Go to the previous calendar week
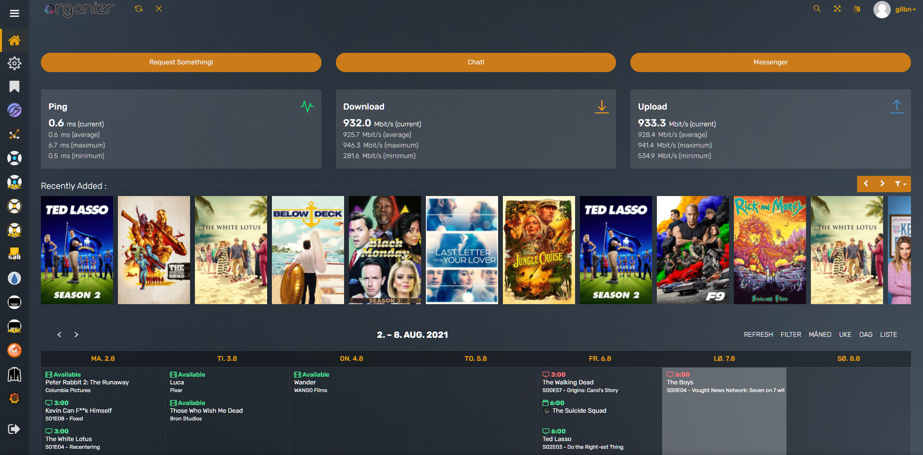 tap(60, 335)
